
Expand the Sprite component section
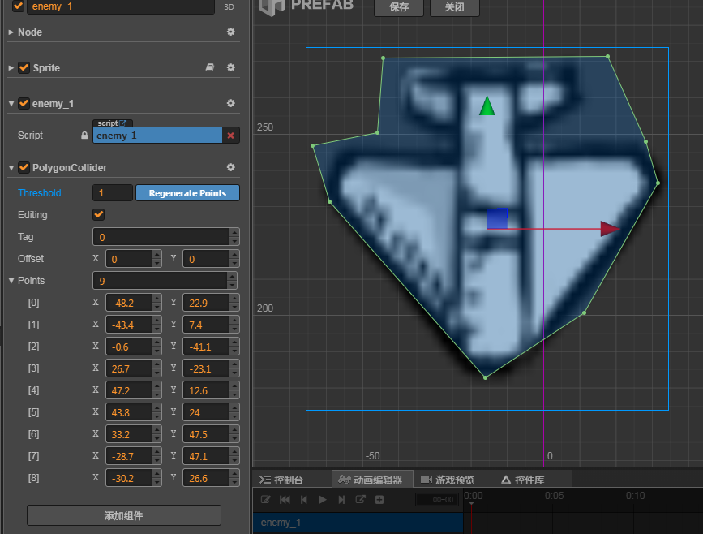click(11, 68)
